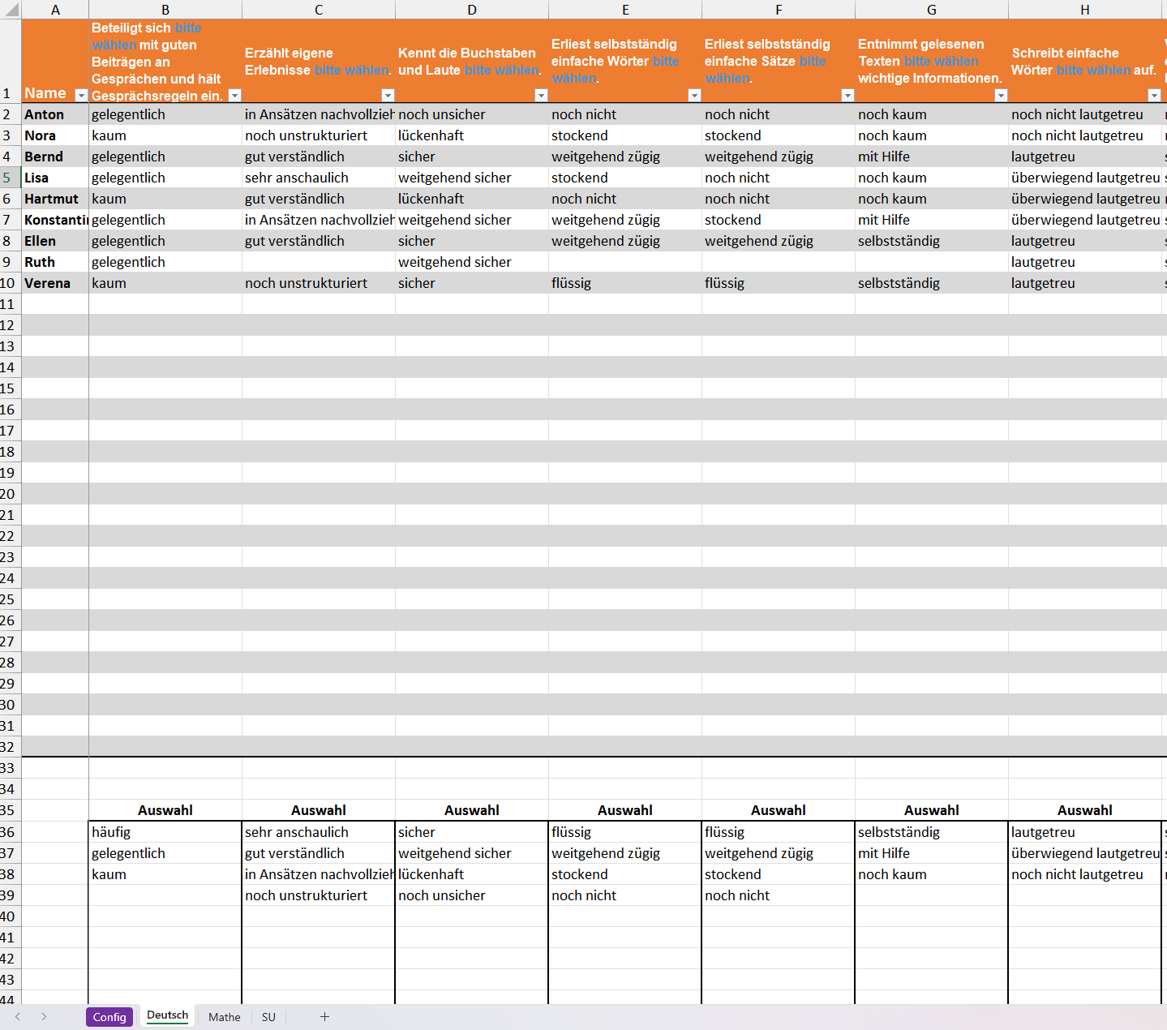Go to previous sheet with left arrow

pos(18,1017)
